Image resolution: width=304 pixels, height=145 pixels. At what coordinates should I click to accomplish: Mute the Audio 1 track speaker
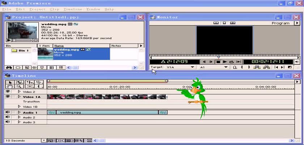[8, 112]
